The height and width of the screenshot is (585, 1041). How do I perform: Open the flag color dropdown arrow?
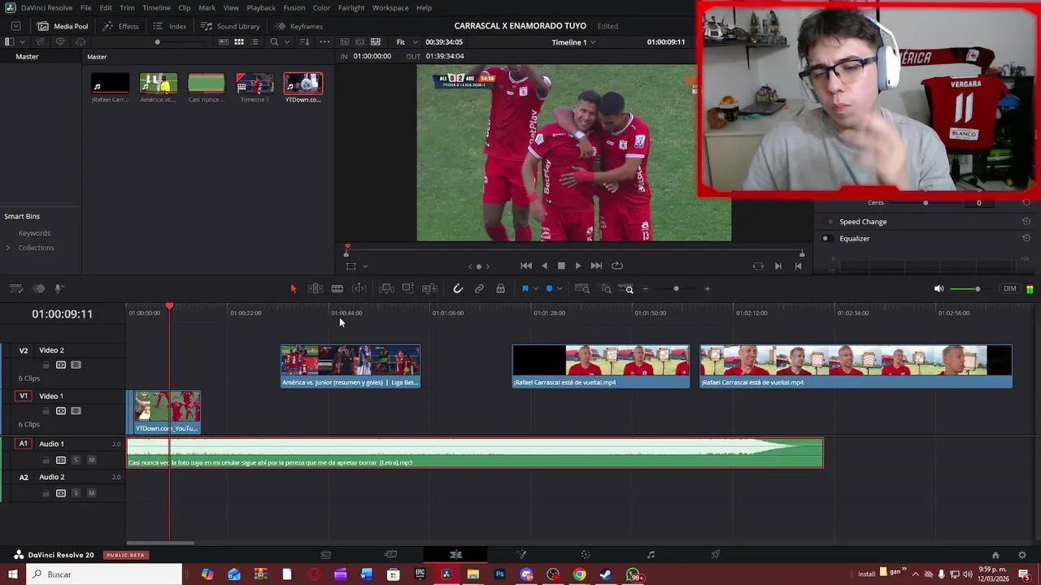click(535, 289)
